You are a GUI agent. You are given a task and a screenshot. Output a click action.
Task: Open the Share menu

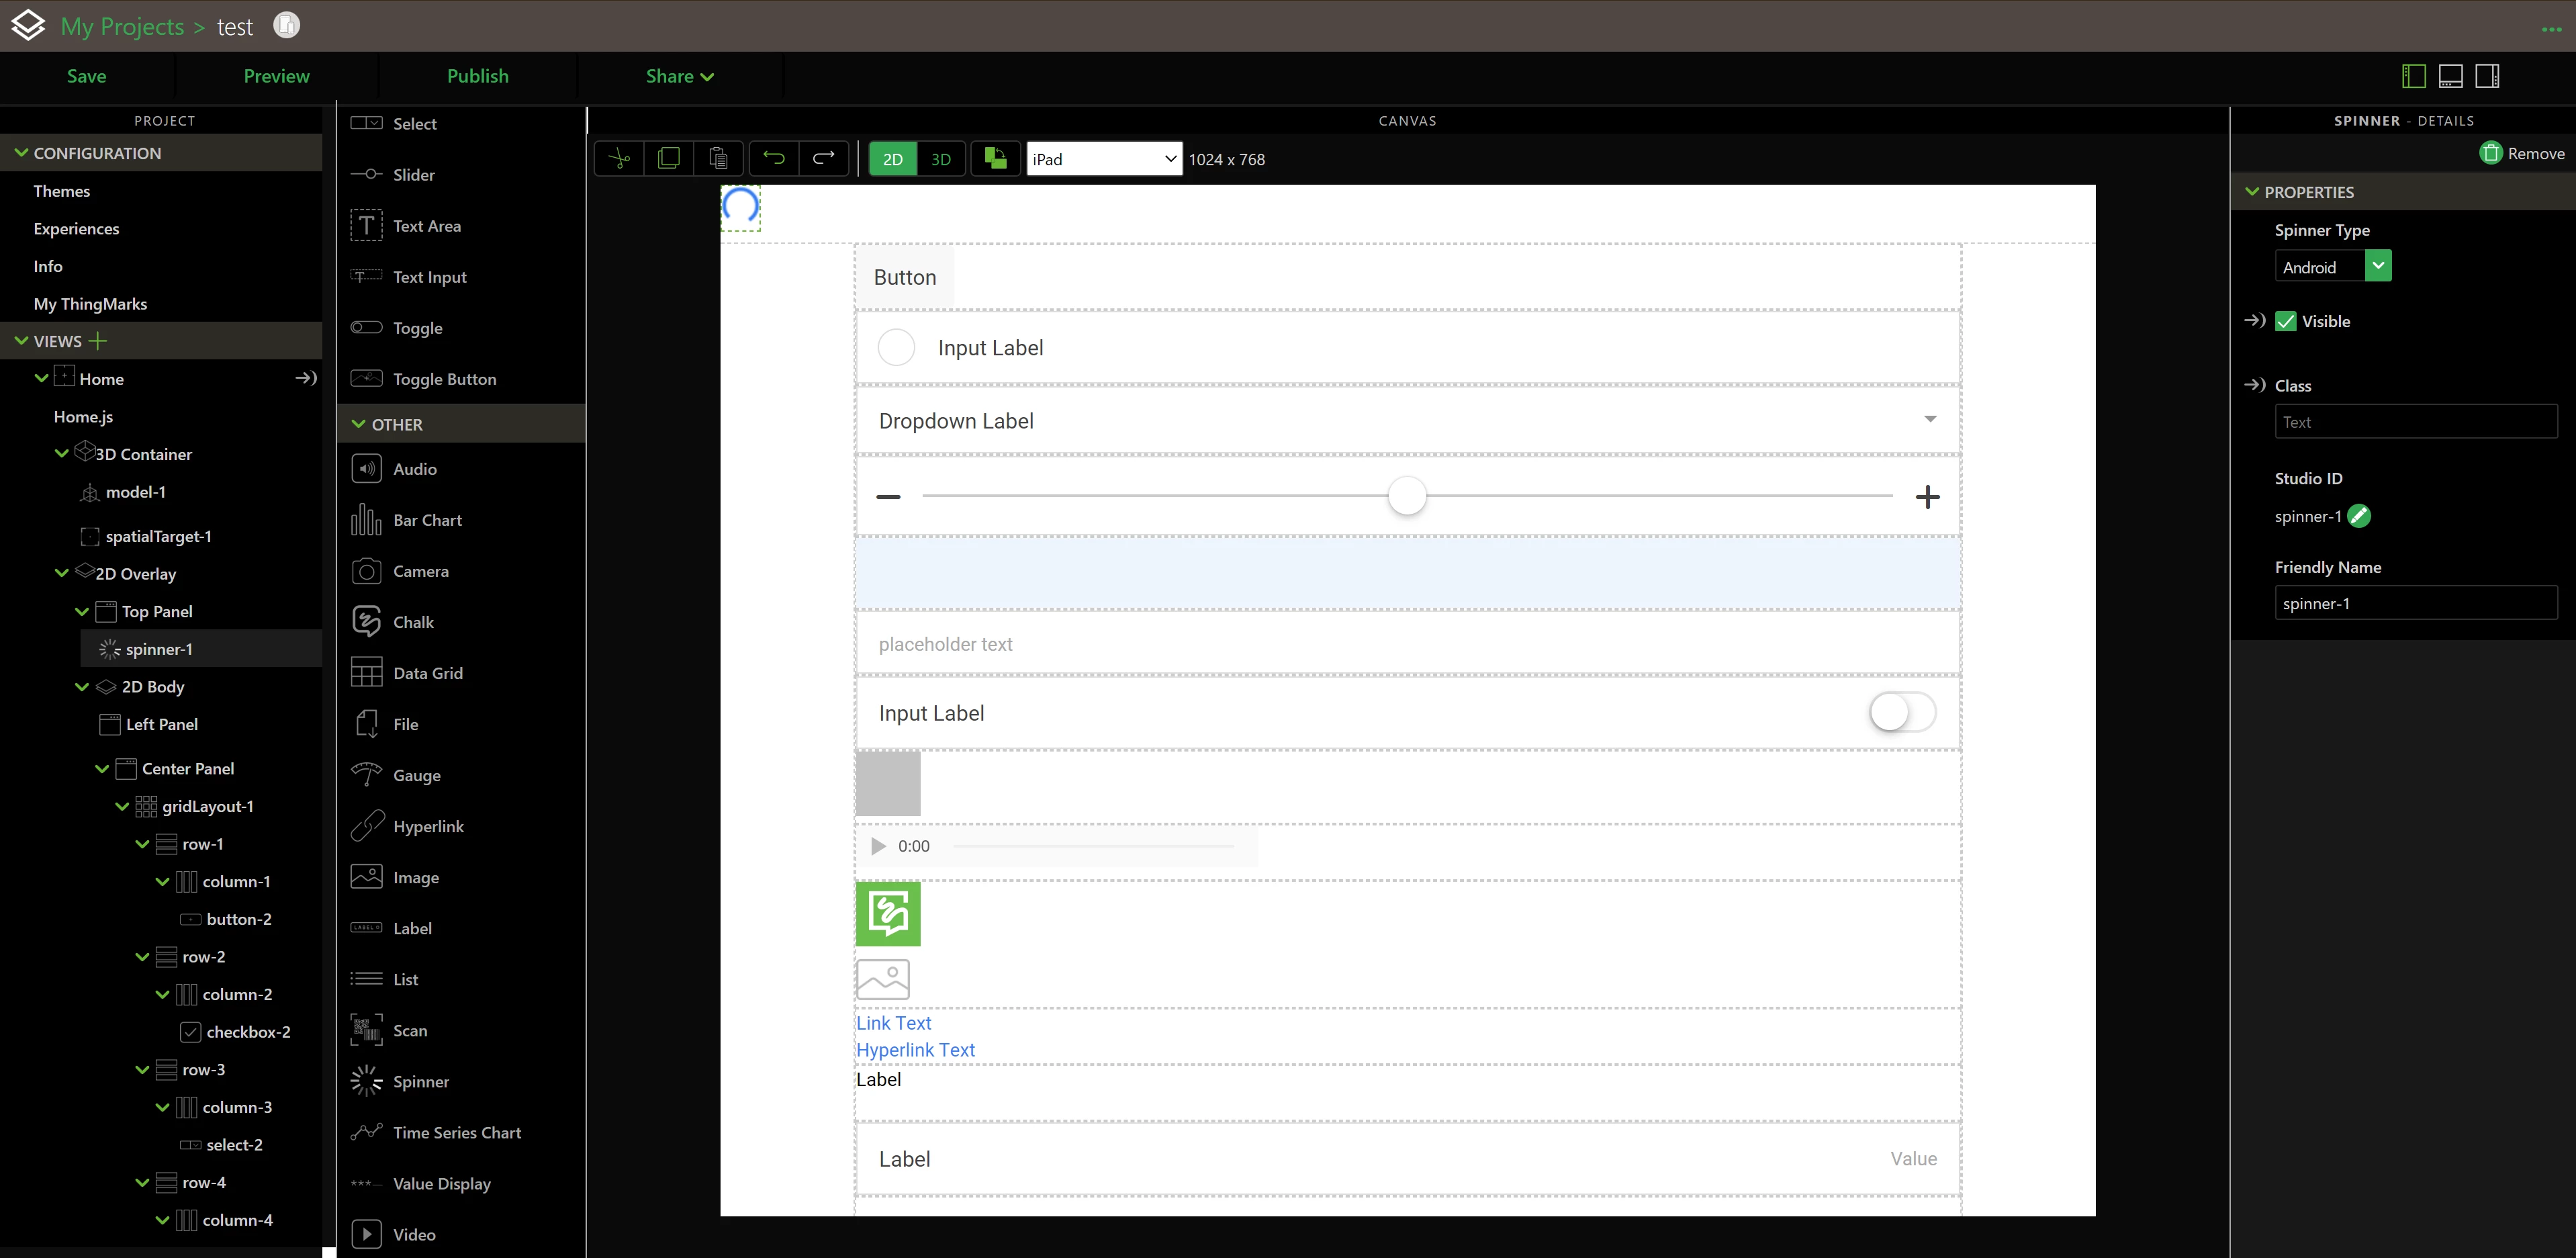pos(679,76)
